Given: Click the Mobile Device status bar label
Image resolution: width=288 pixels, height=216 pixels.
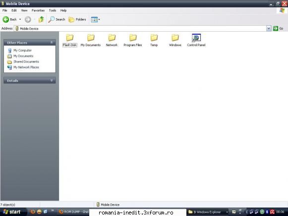Looking at the screenshot, I should 110,205.
